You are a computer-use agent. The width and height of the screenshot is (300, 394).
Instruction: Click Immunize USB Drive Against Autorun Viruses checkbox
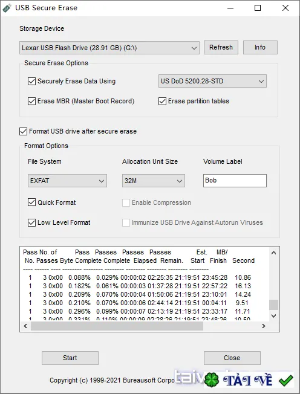tap(126, 222)
